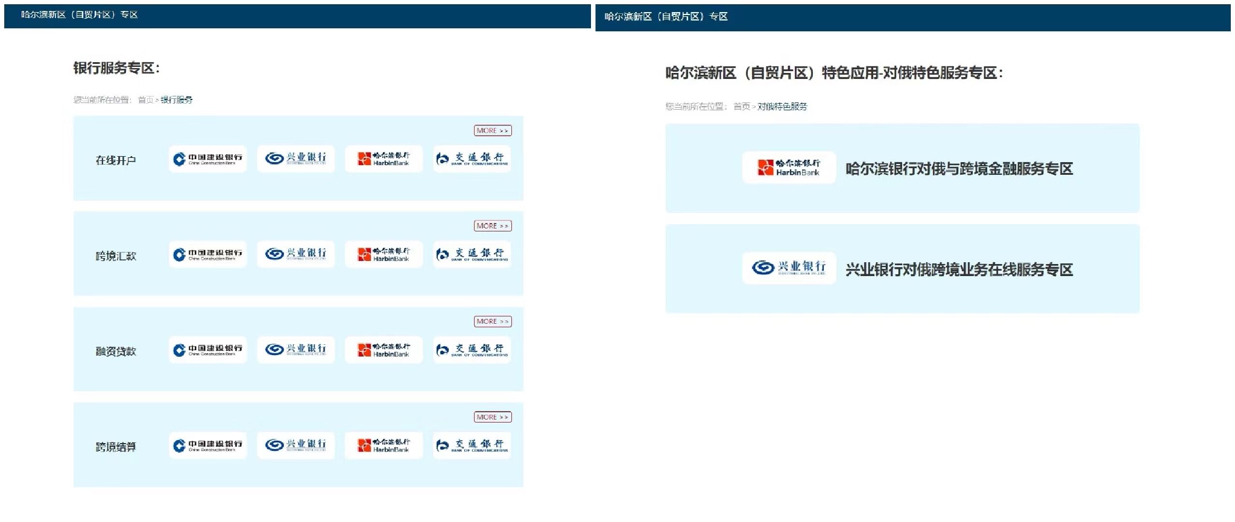Click 对俄特色服务 breadcrumb link

(x=782, y=107)
